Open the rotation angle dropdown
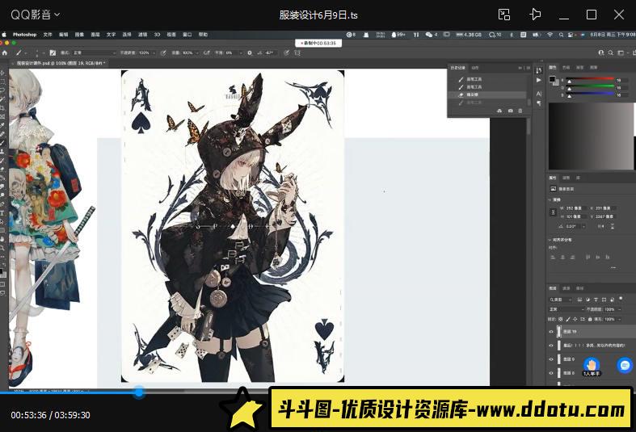 (584, 227)
